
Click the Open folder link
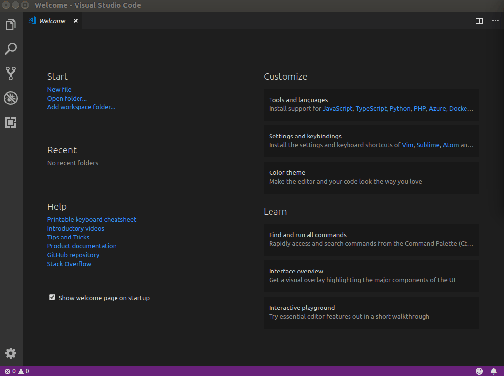[x=67, y=98]
